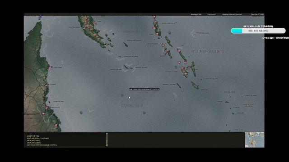Click the Stewart Island map label
The width and height of the screenshot is (289, 162).
click(211, 79)
